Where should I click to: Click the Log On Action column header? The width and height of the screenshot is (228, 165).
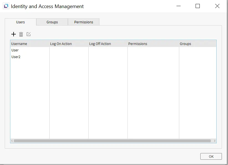click(61, 44)
